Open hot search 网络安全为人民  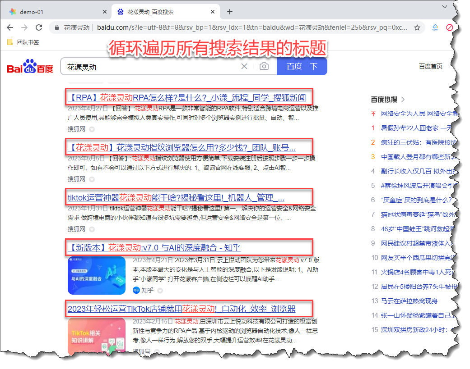(419, 114)
